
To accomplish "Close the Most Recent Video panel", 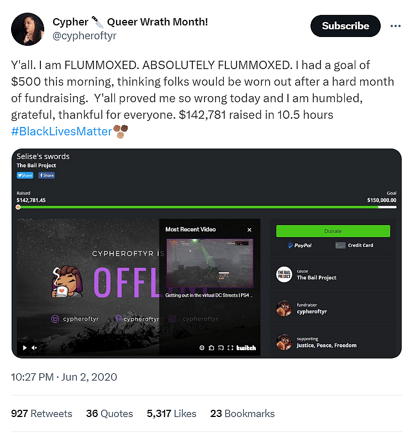I will (250, 230).
